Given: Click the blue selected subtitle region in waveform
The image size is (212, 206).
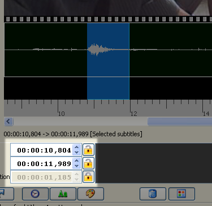Looking at the screenshot, I should [x=108, y=61].
